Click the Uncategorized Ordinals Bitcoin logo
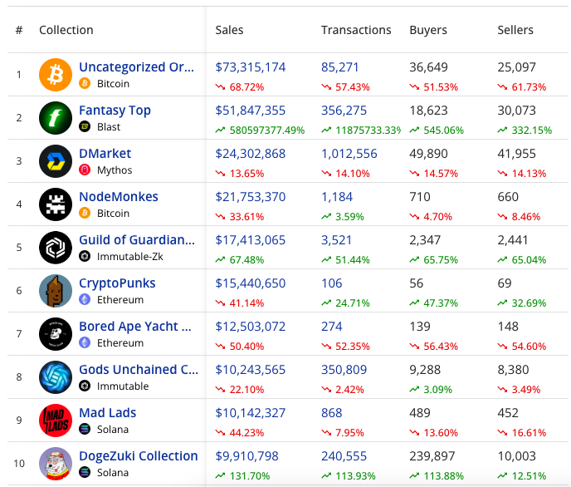 tap(56, 75)
